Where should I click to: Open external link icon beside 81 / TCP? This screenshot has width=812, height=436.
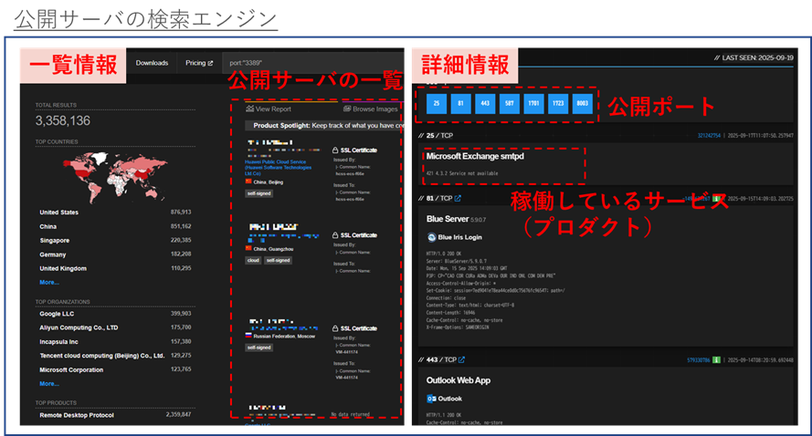[458, 198]
